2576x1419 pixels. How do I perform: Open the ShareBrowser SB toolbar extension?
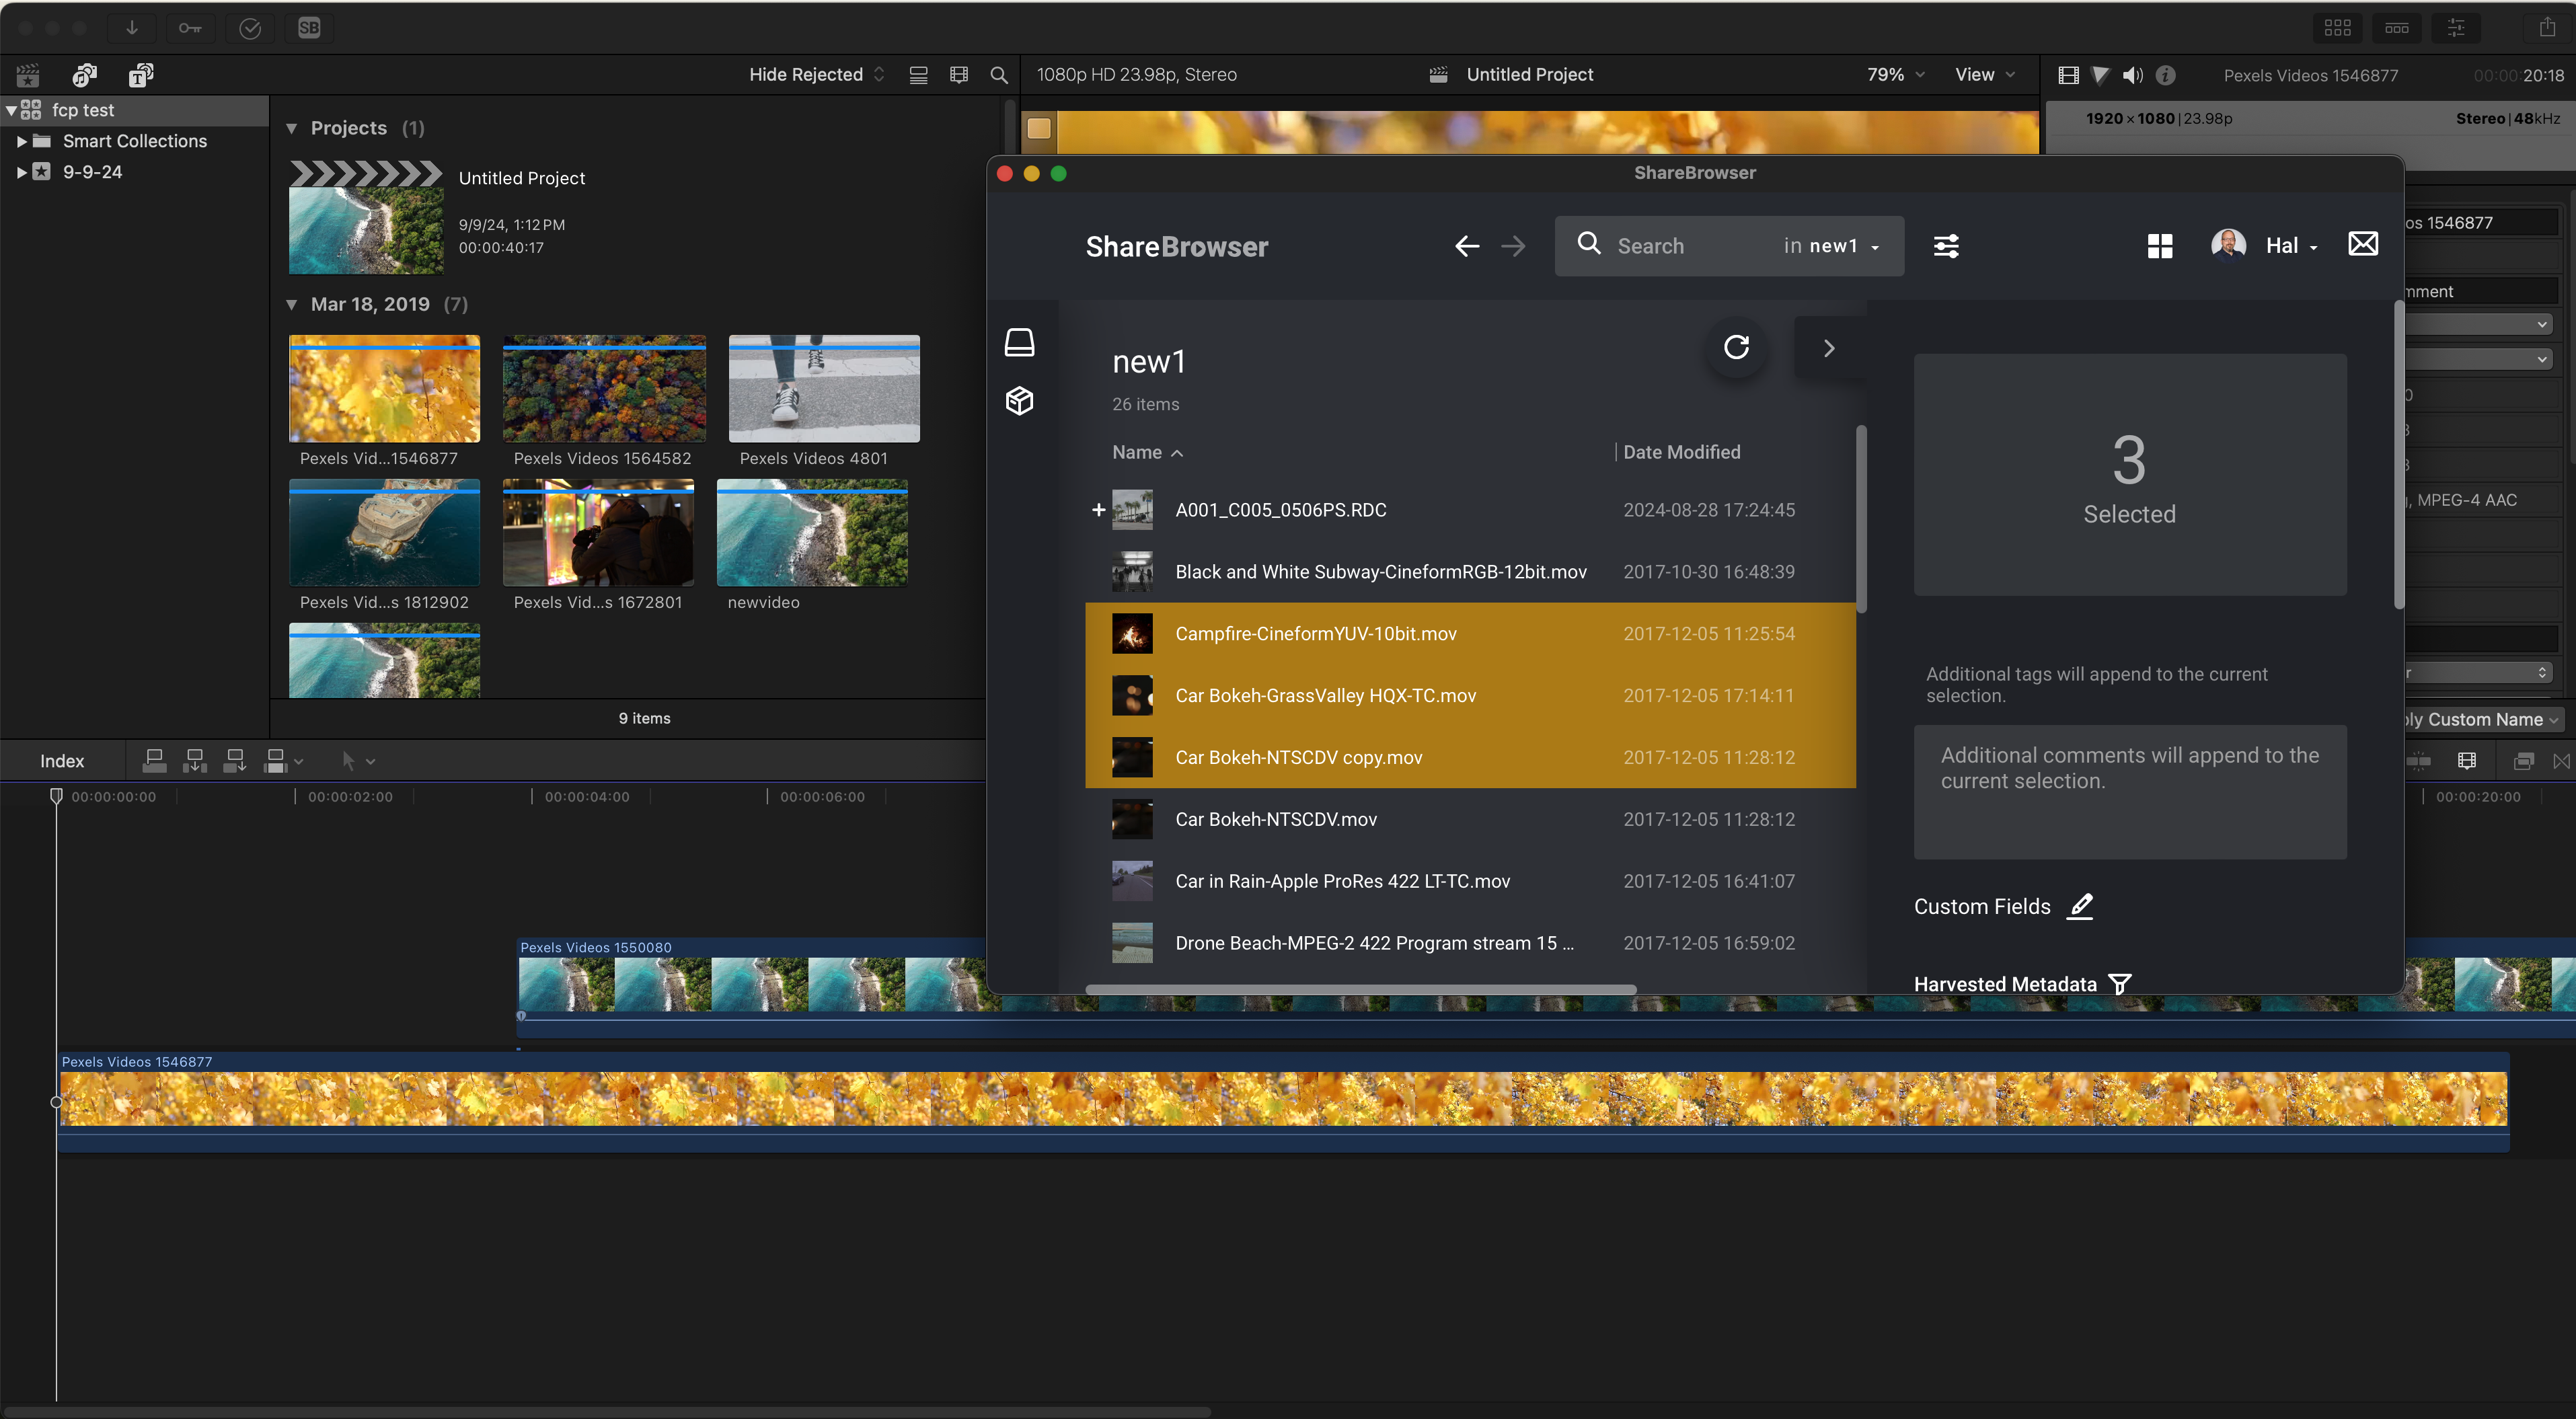(309, 28)
